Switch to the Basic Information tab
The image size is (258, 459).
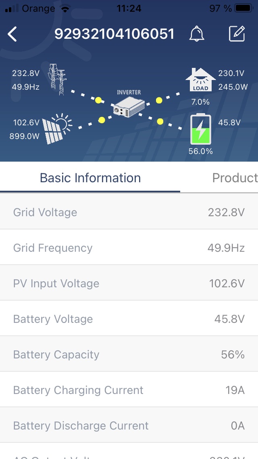(90, 178)
